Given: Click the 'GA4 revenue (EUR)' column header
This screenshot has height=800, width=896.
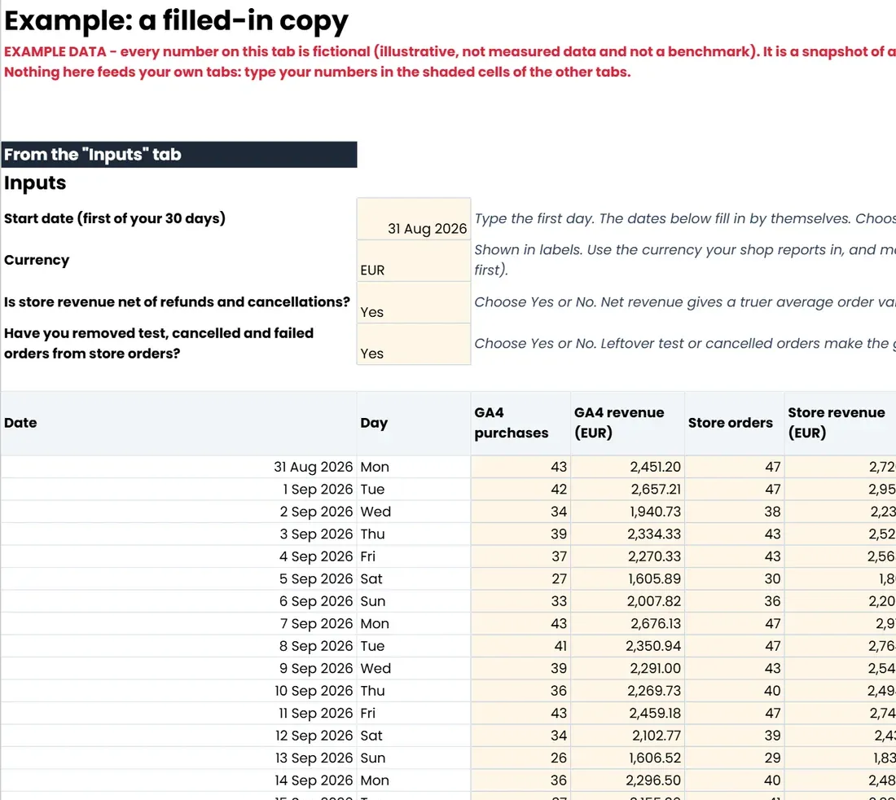Looking at the screenshot, I should point(627,423).
